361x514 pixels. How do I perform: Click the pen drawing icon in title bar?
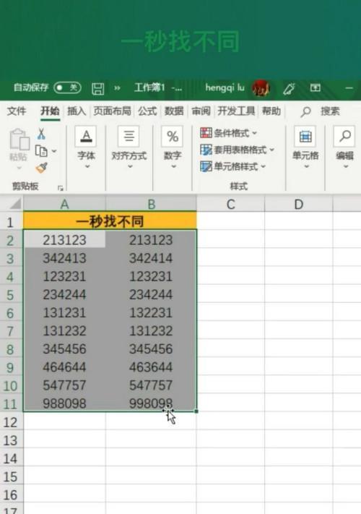[x=289, y=88]
